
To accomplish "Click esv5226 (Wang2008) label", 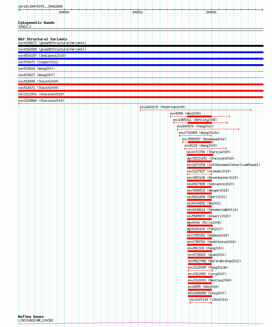I will click(x=201, y=145).
